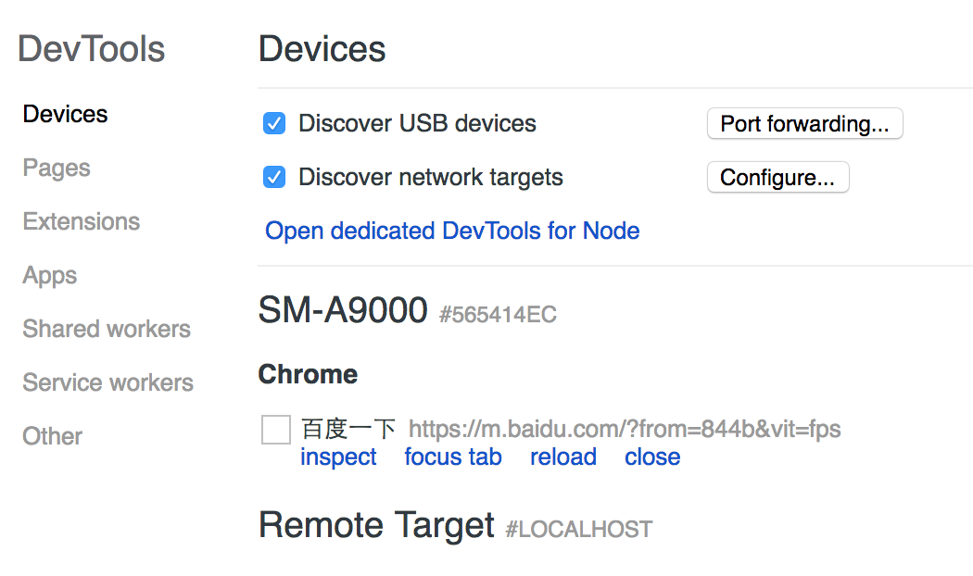Click the SM-A9000 device heading
The height and width of the screenshot is (576, 973).
(x=343, y=311)
